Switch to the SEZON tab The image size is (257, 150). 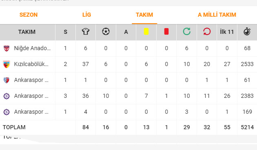pos(29,15)
